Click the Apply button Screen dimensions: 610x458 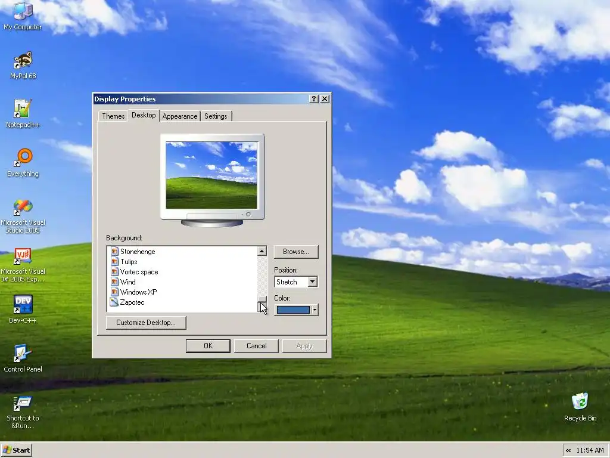coord(304,346)
